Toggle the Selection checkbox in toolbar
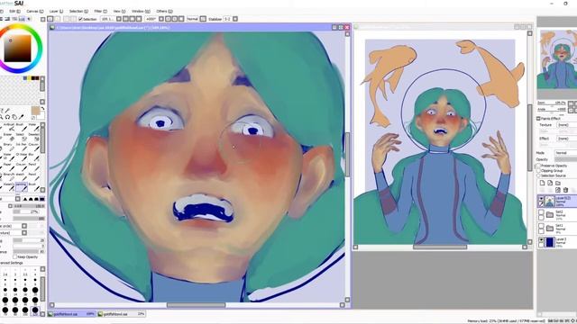 pos(80,19)
